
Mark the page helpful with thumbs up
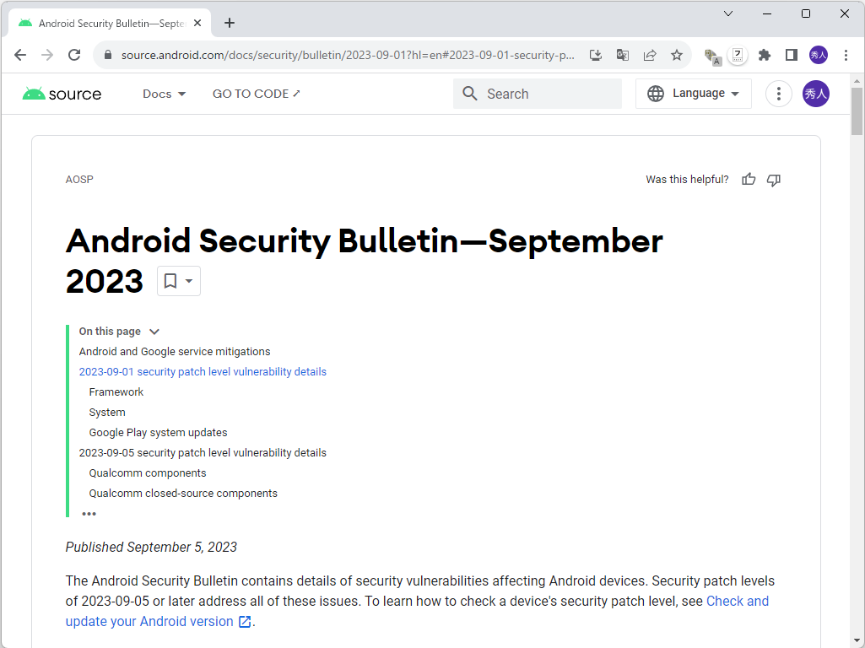click(x=749, y=179)
